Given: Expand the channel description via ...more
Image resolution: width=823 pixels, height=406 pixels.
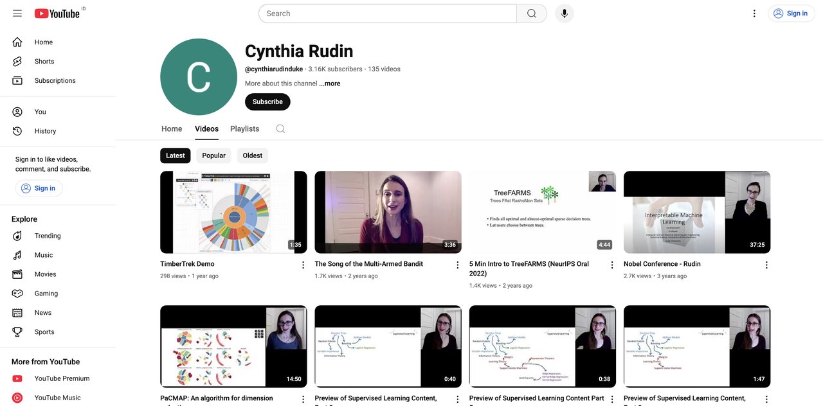Looking at the screenshot, I should click(329, 84).
